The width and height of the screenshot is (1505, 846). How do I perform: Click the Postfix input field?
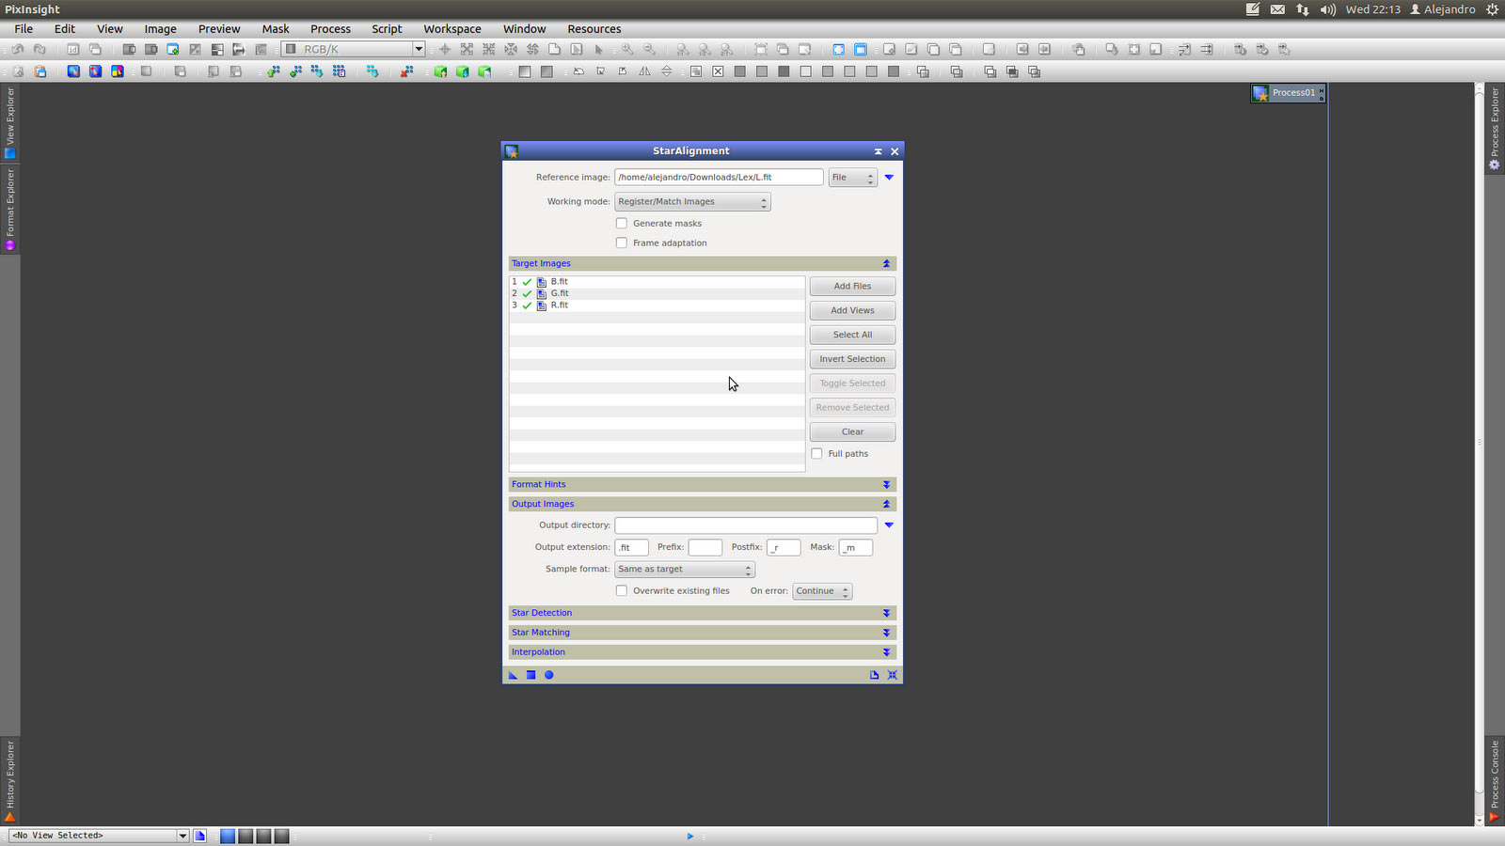coord(784,548)
